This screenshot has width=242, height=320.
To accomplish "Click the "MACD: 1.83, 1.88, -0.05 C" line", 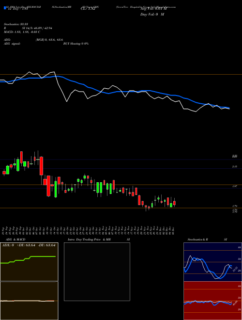I will (22, 32).
